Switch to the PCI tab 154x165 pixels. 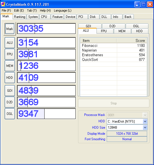pos(82,17)
